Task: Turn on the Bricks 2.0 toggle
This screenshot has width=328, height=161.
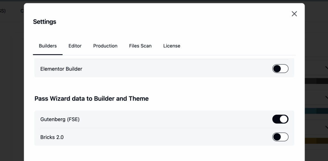Action: [280, 137]
